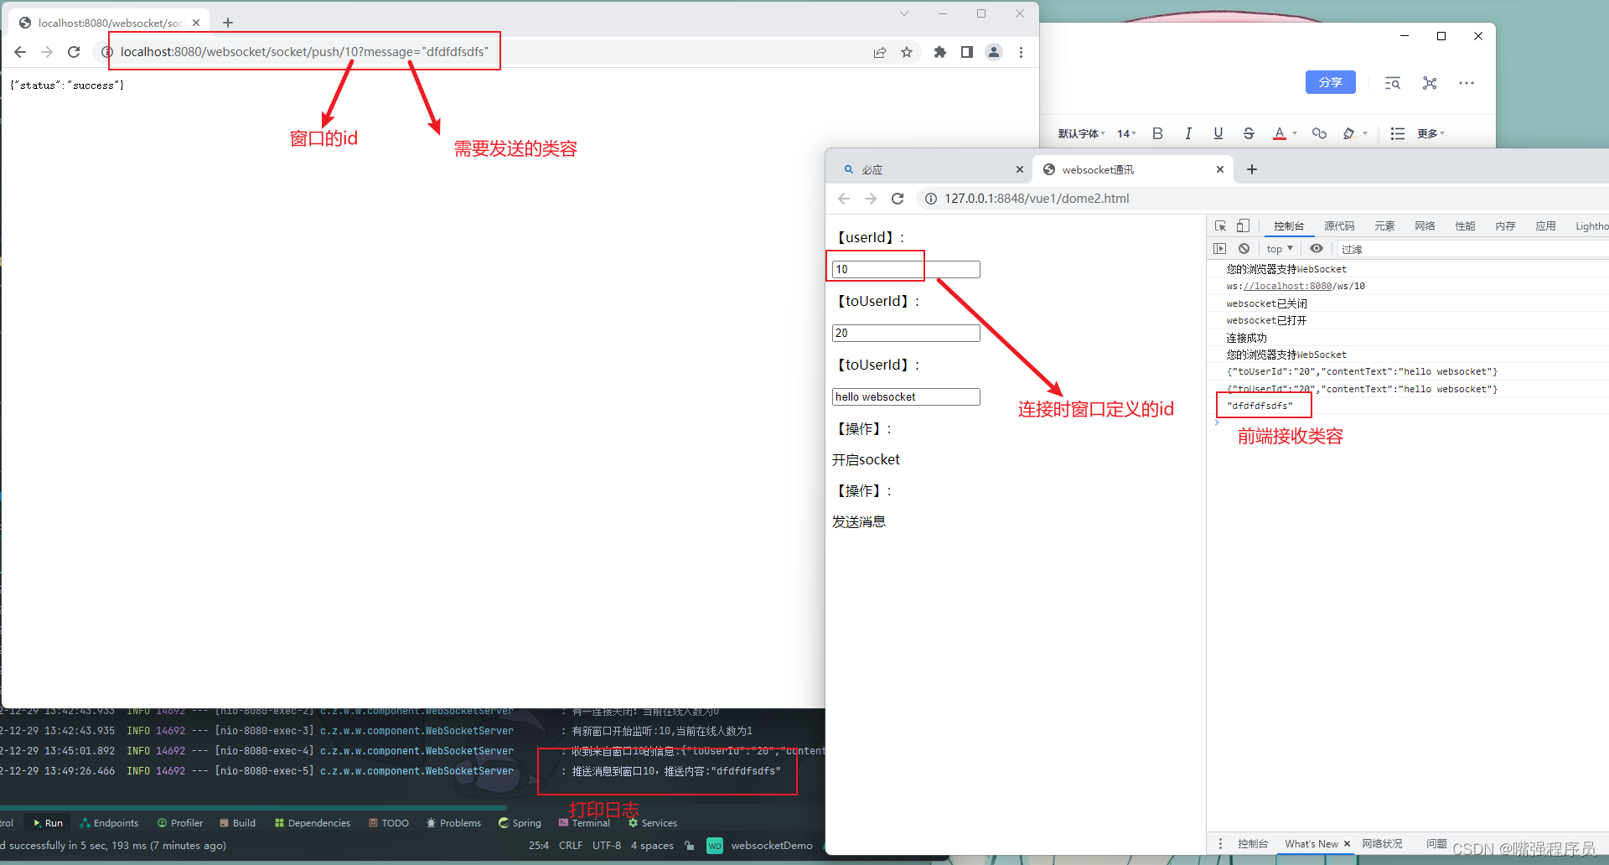Switch to the 网络 network tab
This screenshot has width=1609, height=865.
(x=1425, y=226)
